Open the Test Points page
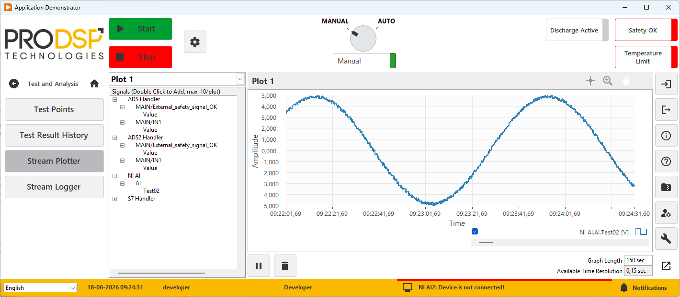This screenshot has height=297, width=680. click(54, 109)
